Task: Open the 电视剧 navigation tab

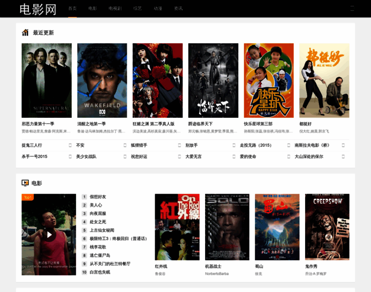Action: point(115,8)
